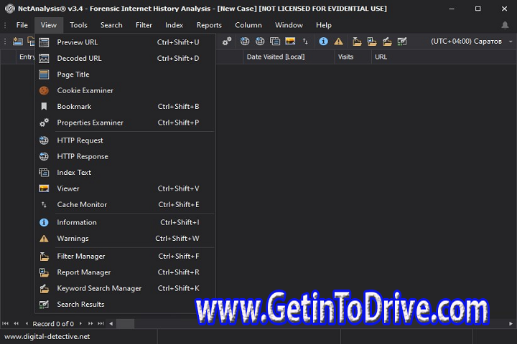Sort by the Date Visited [Local] column

pyautogui.click(x=289, y=57)
